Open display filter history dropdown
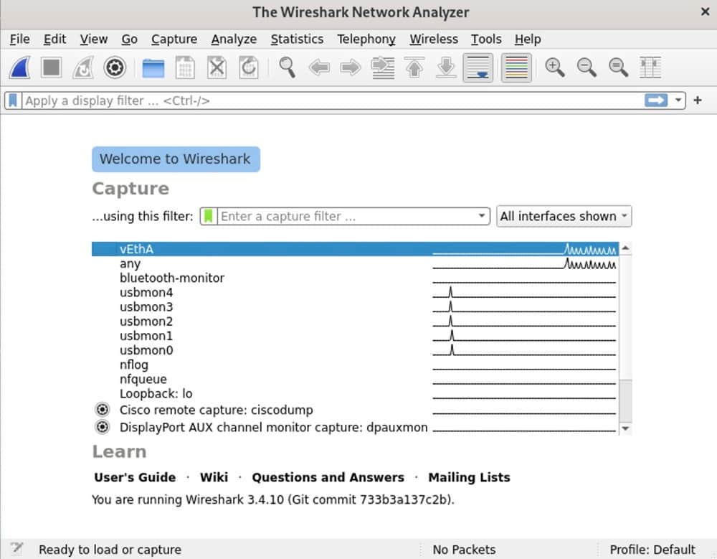Image resolution: width=717 pixels, height=559 pixels. coord(678,100)
